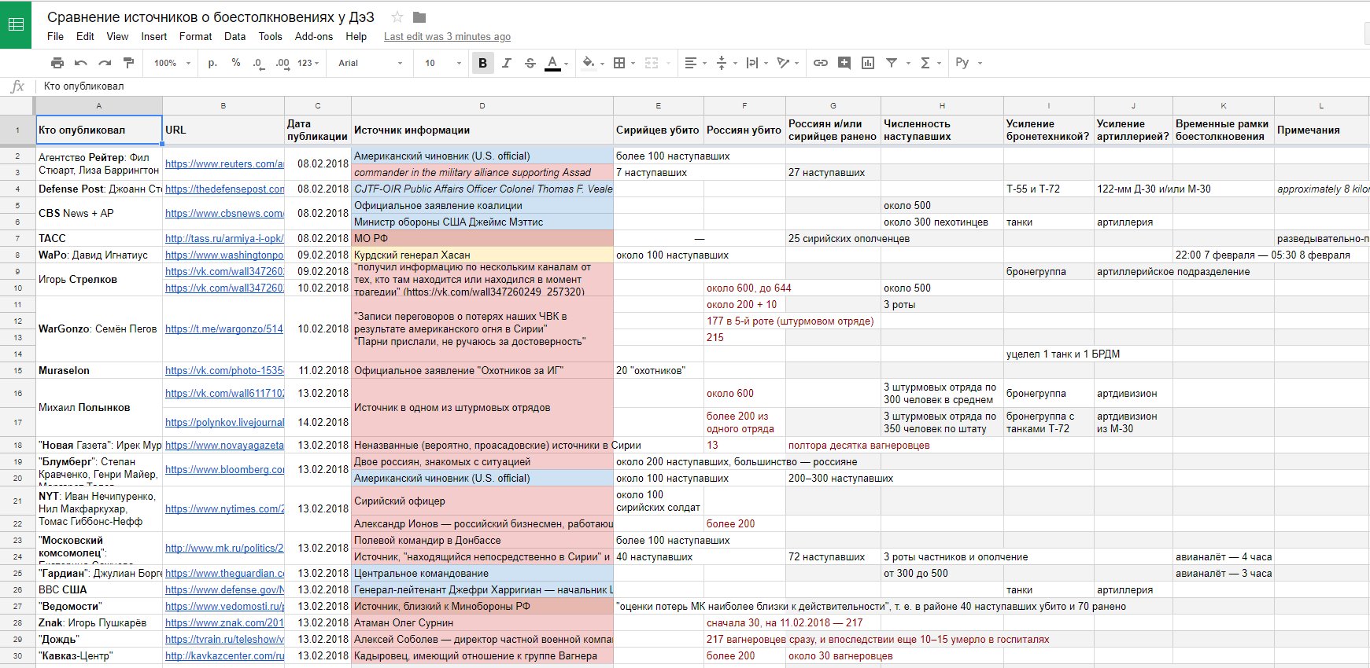Open the zoom 100% dropdown

[172, 63]
